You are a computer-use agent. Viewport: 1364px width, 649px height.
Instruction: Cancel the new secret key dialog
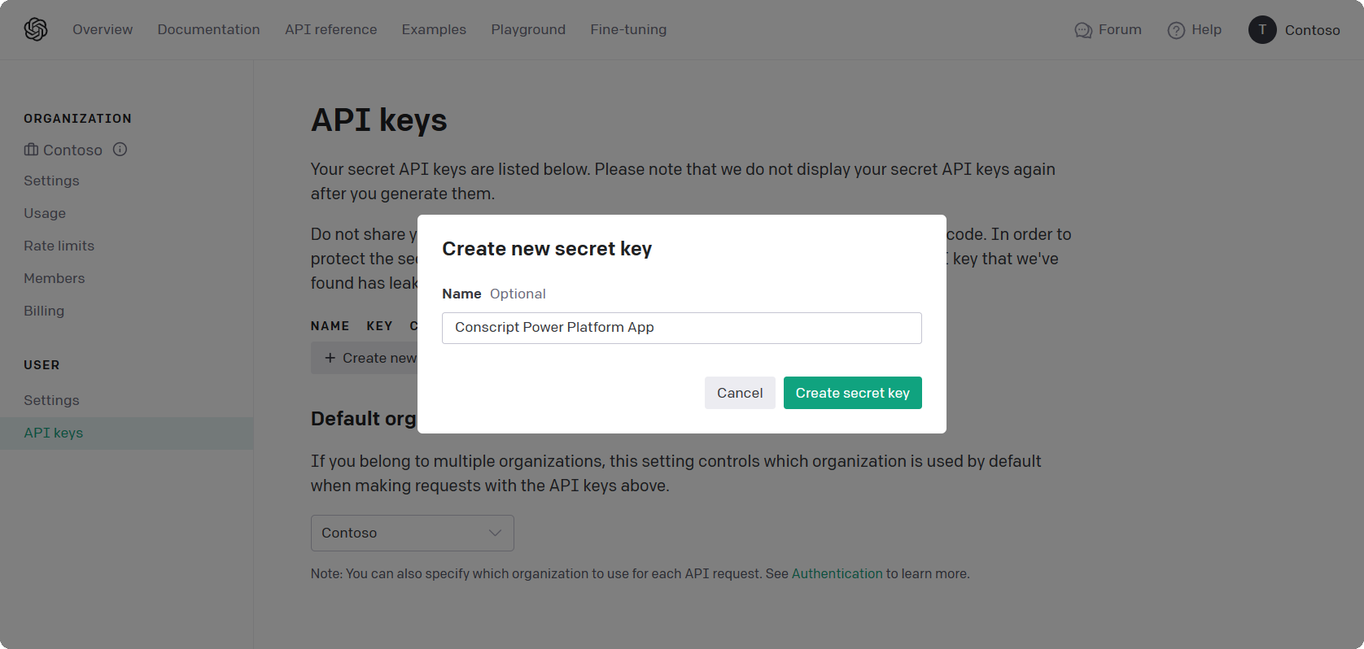pyautogui.click(x=740, y=393)
